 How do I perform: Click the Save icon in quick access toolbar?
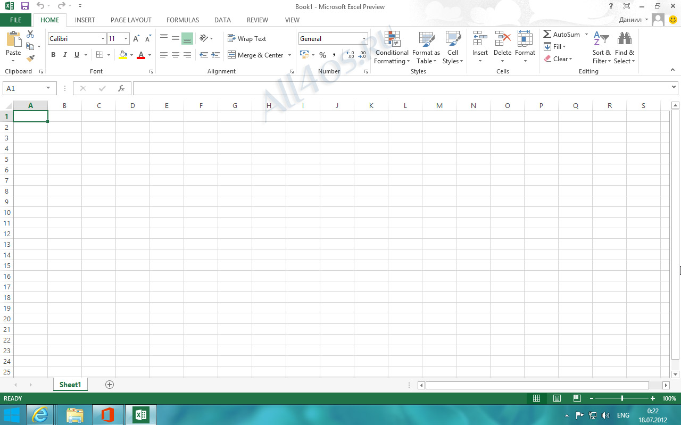pyautogui.click(x=25, y=6)
